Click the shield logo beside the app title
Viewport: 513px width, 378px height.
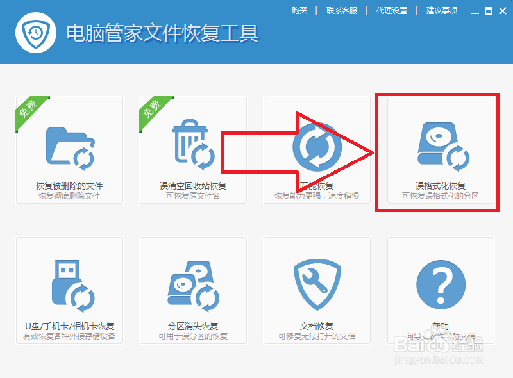(x=36, y=33)
